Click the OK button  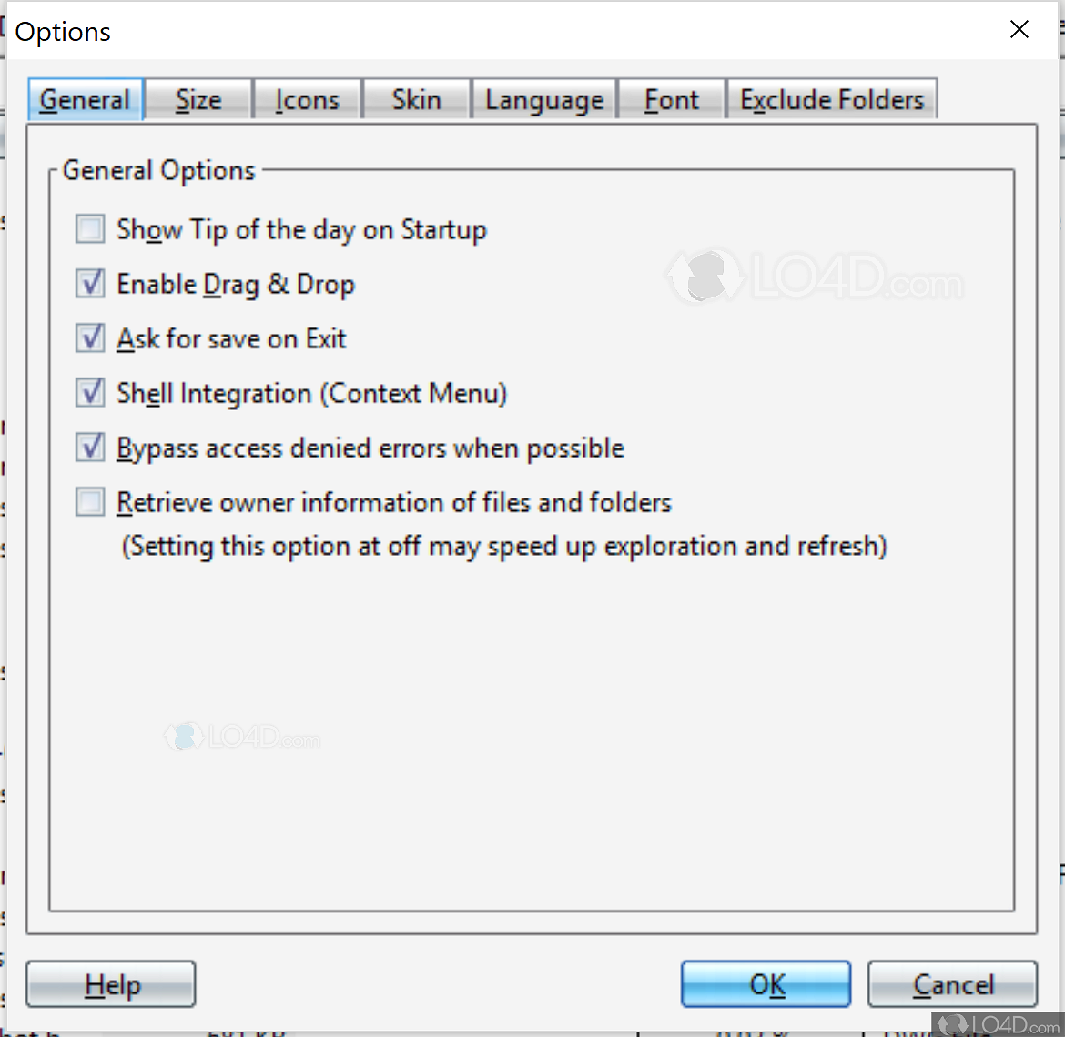click(x=766, y=984)
